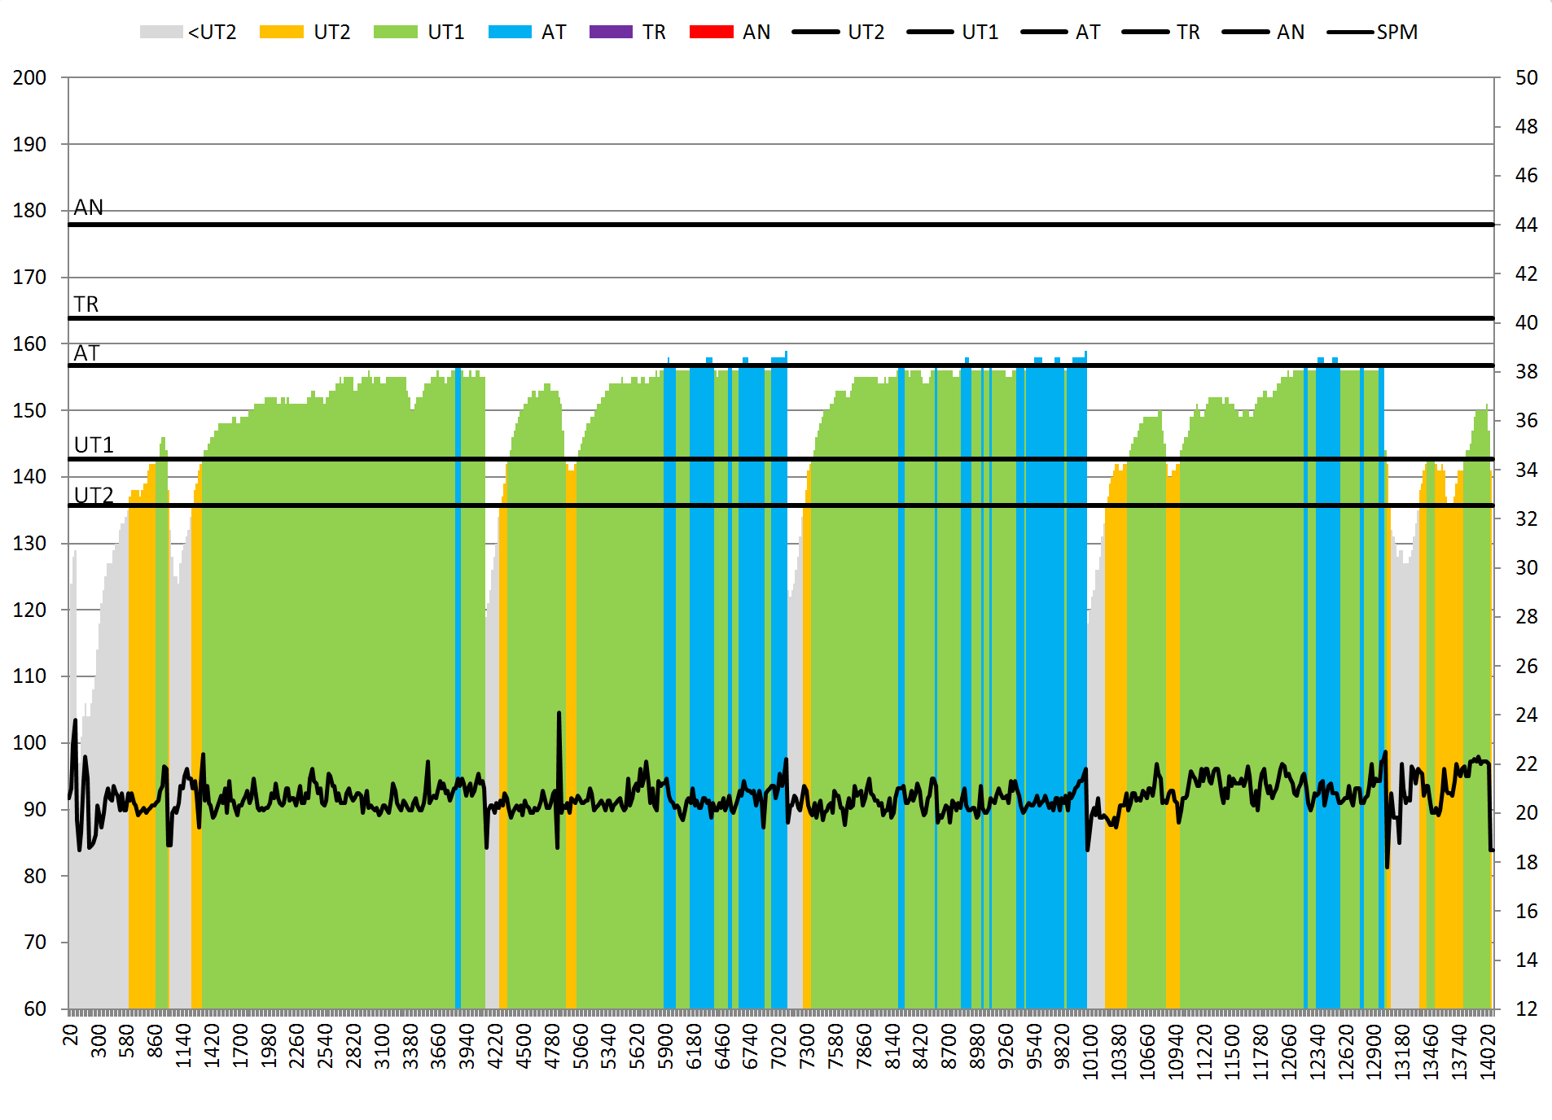Click the UT2 threshold label inside plot
The height and width of the screenshot is (1120, 1552).
point(94,495)
